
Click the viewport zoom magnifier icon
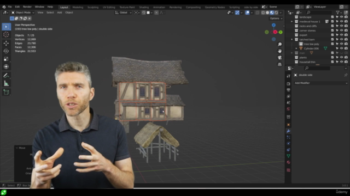pos(279,45)
